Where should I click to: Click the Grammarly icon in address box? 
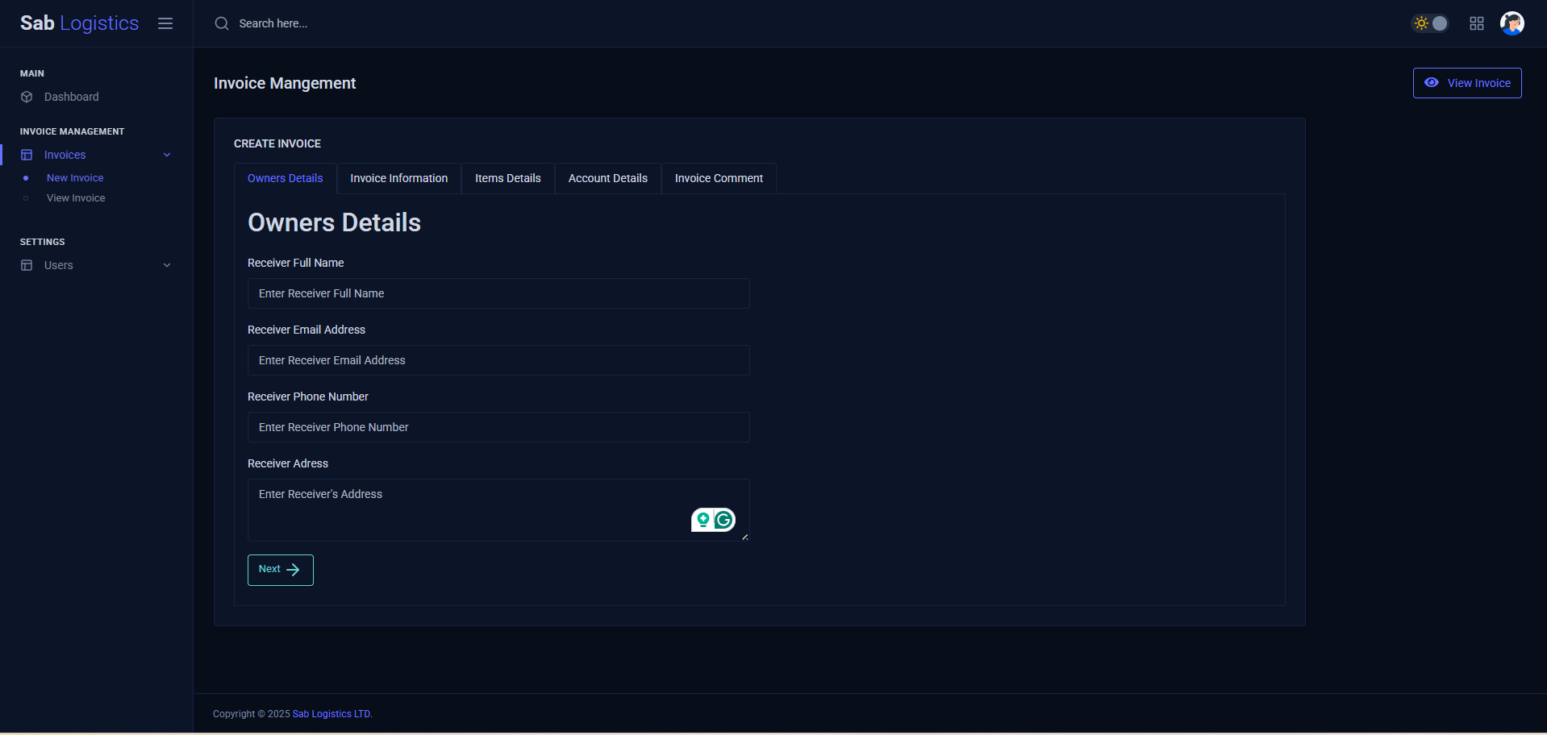[x=724, y=520]
